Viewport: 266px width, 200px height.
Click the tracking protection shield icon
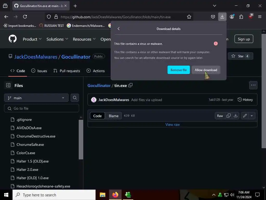pos(49,17)
